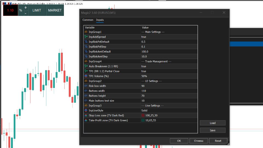Close the Magic2 3.60 dialog
Screen dimensions: 263x148
[224, 13]
